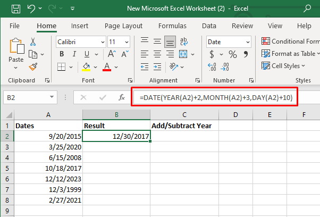Switch to the Insert tab
320x217 pixels.
click(x=80, y=26)
